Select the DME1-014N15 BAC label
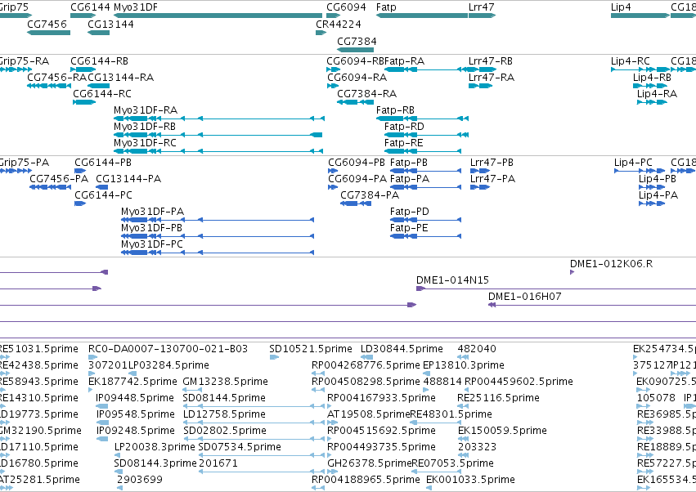The width and height of the screenshot is (696, 492). click(x=452, y=280)
